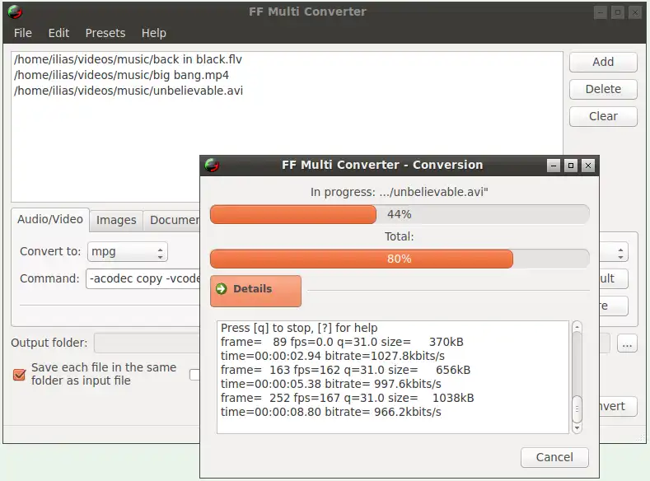Cancel the running conversion

point(554,457)
